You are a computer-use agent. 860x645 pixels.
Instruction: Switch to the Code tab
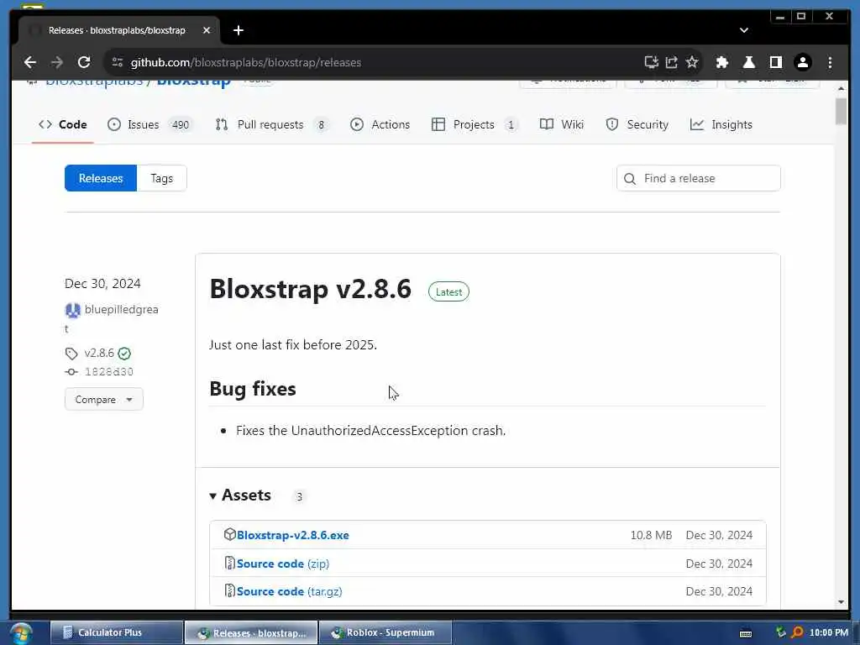pyautogui.click(x=62, y=124)
